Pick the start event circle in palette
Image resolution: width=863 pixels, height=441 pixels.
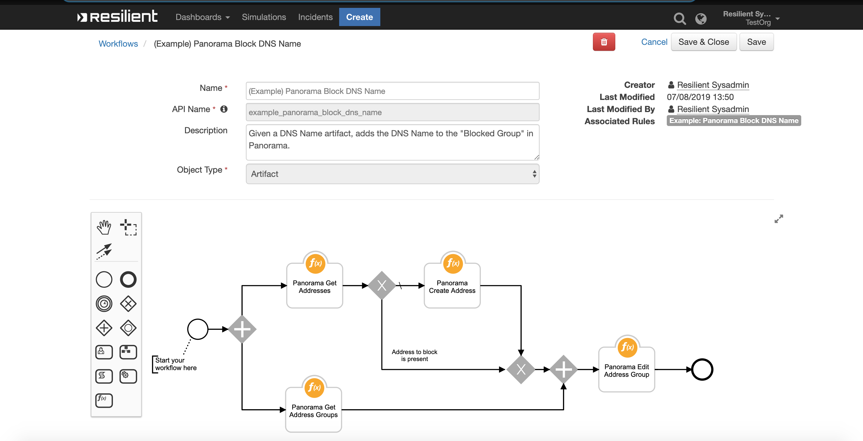tap(104, 280)
